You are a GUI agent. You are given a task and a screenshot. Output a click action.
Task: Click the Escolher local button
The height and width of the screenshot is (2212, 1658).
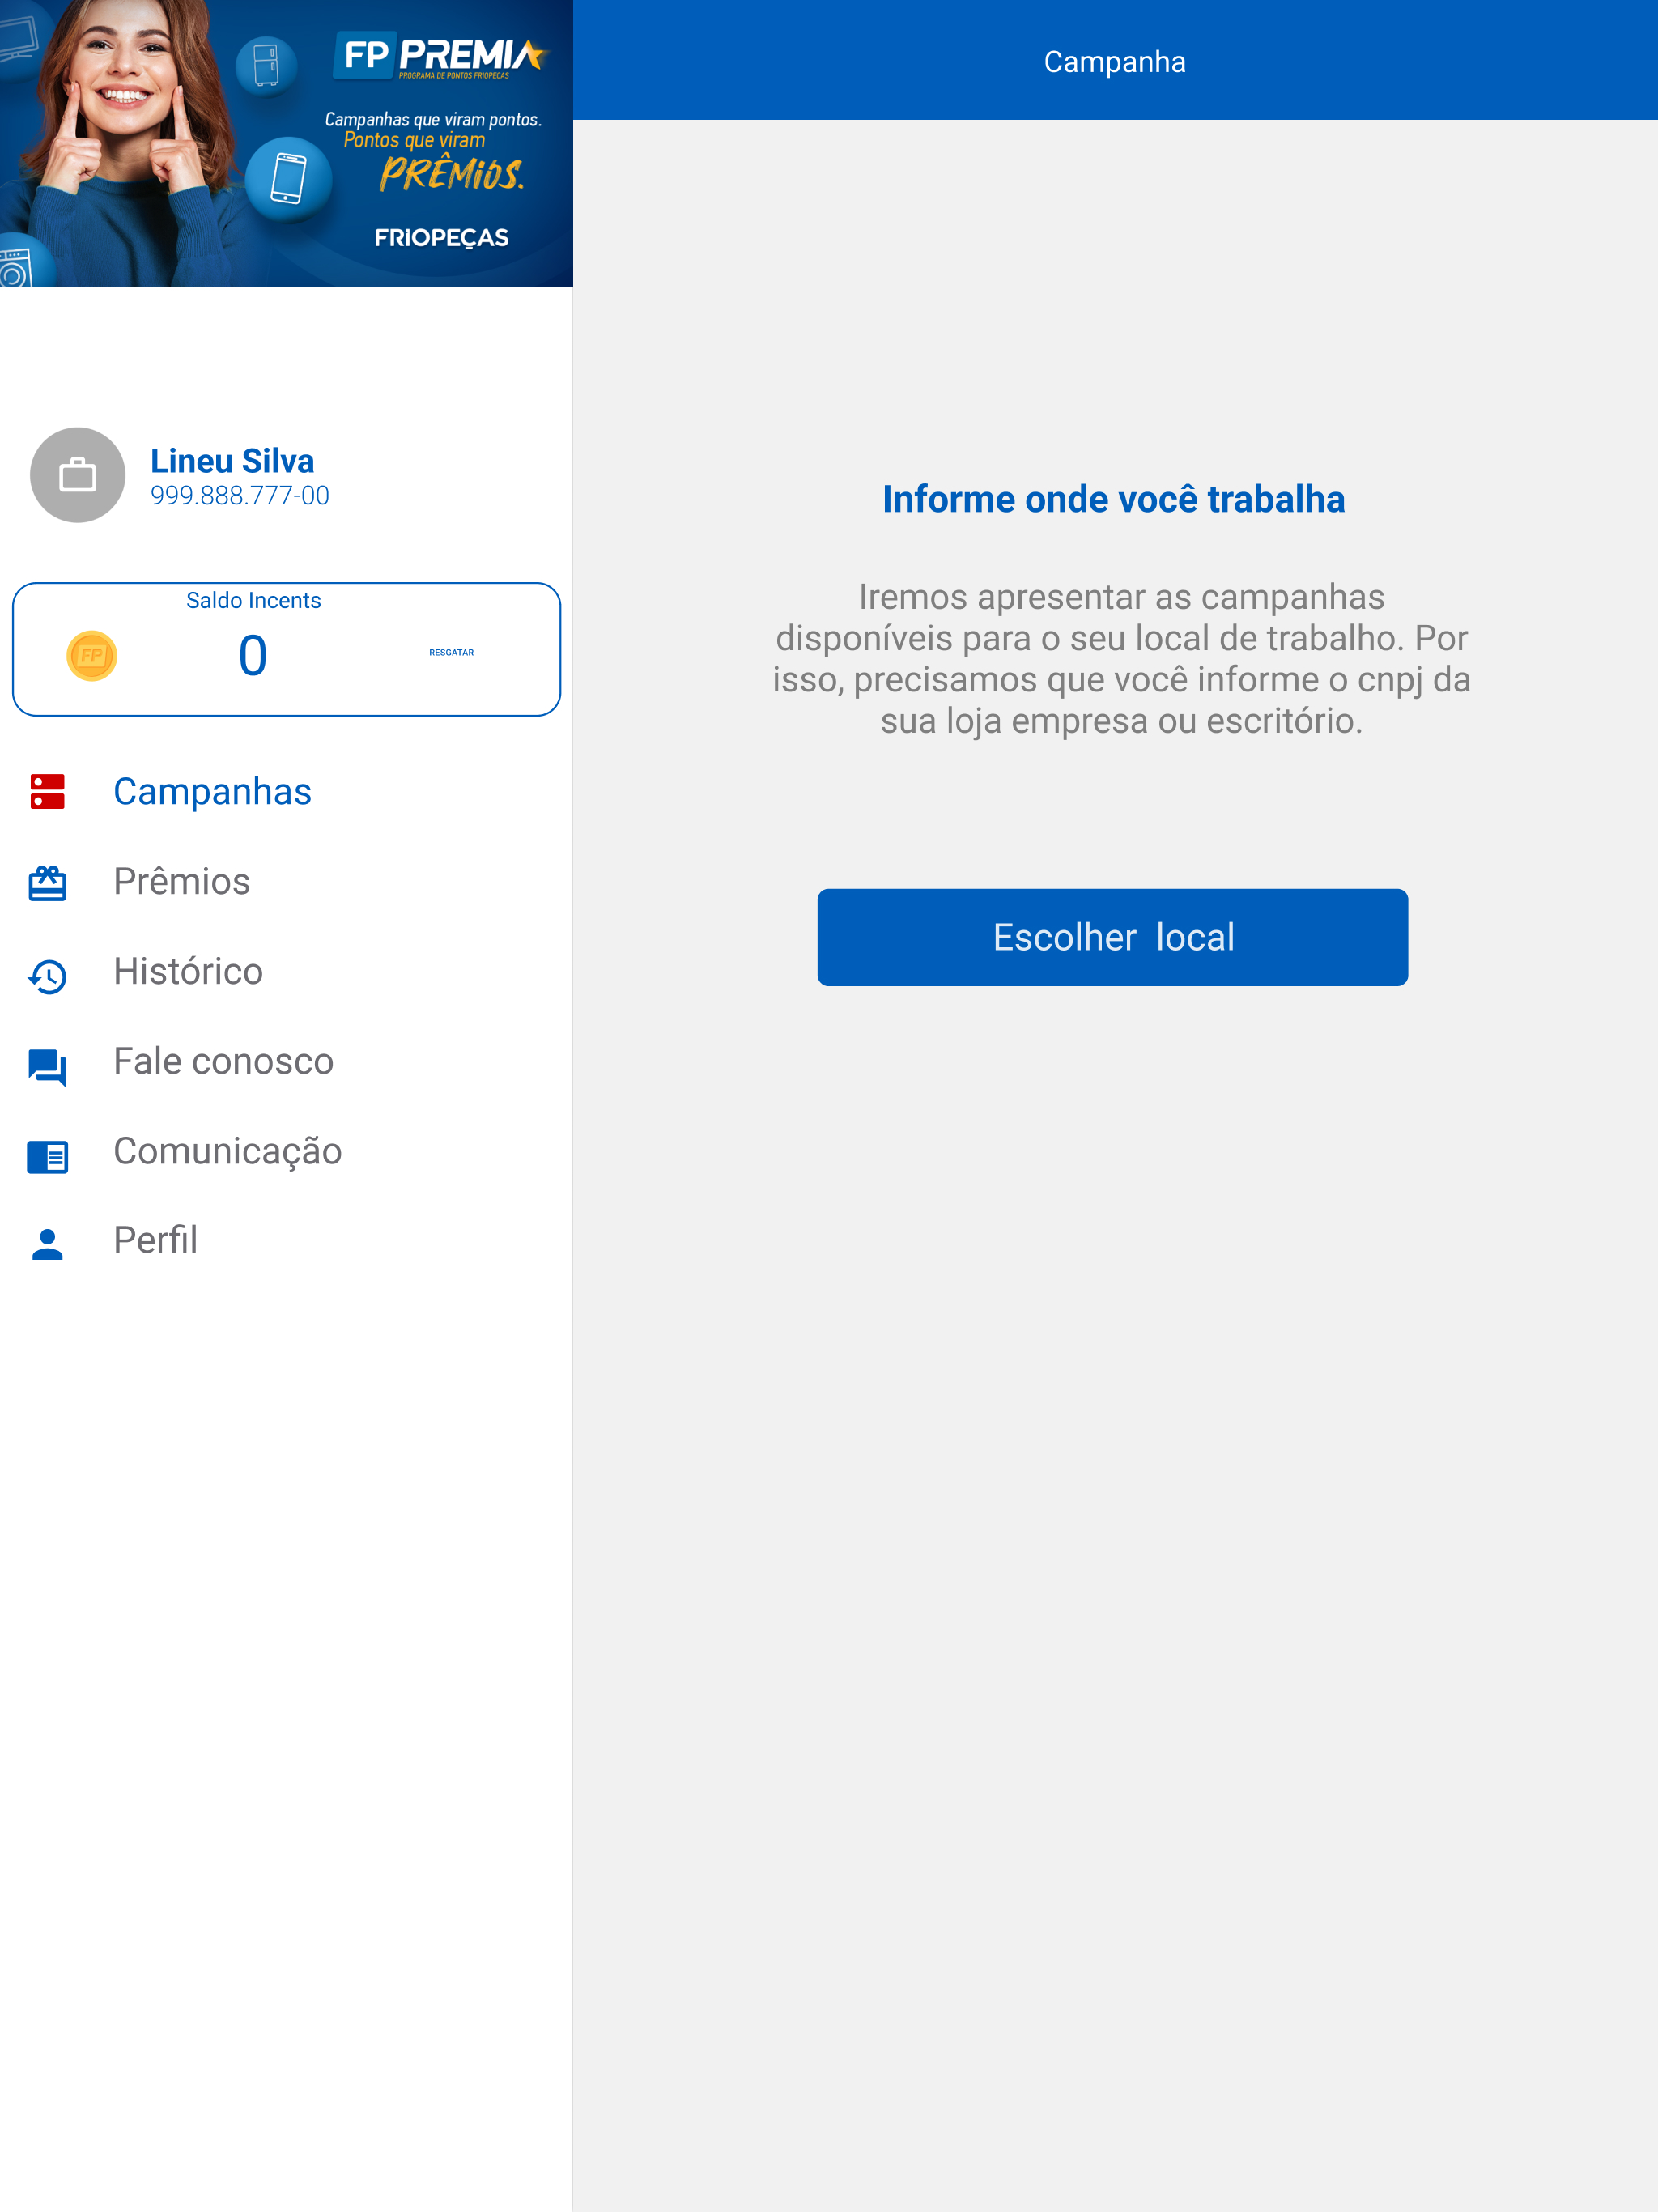tap(1112, 937)
